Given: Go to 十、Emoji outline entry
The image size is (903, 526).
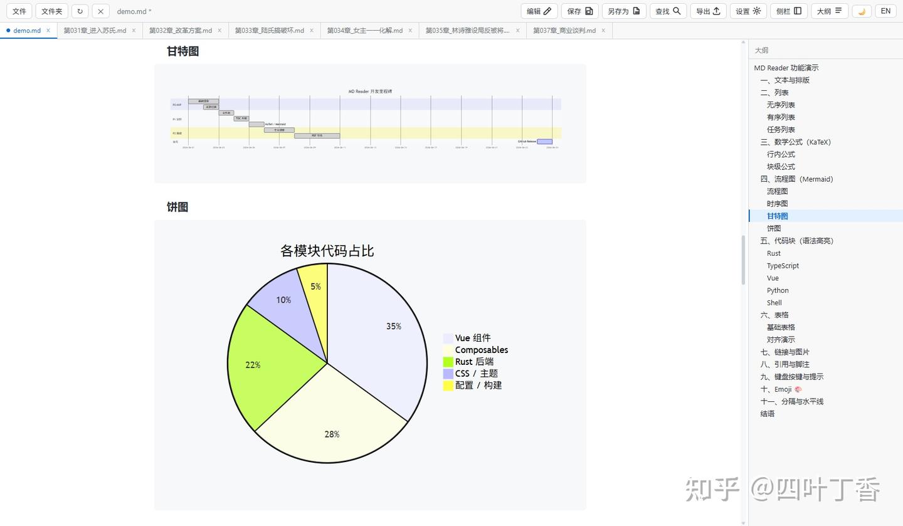Looking at the screenshot, I should pyautogui.click(x=781, y=389).
